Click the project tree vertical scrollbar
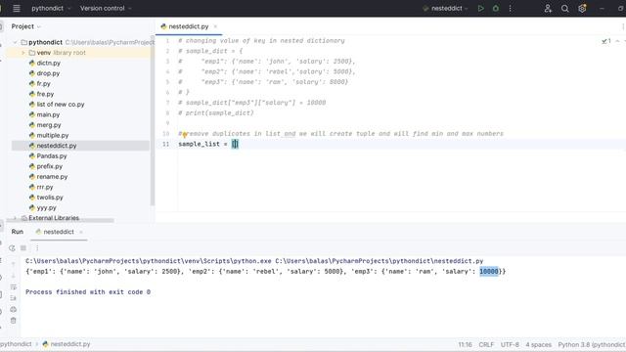The image size is (626, 352). (153, 119)
